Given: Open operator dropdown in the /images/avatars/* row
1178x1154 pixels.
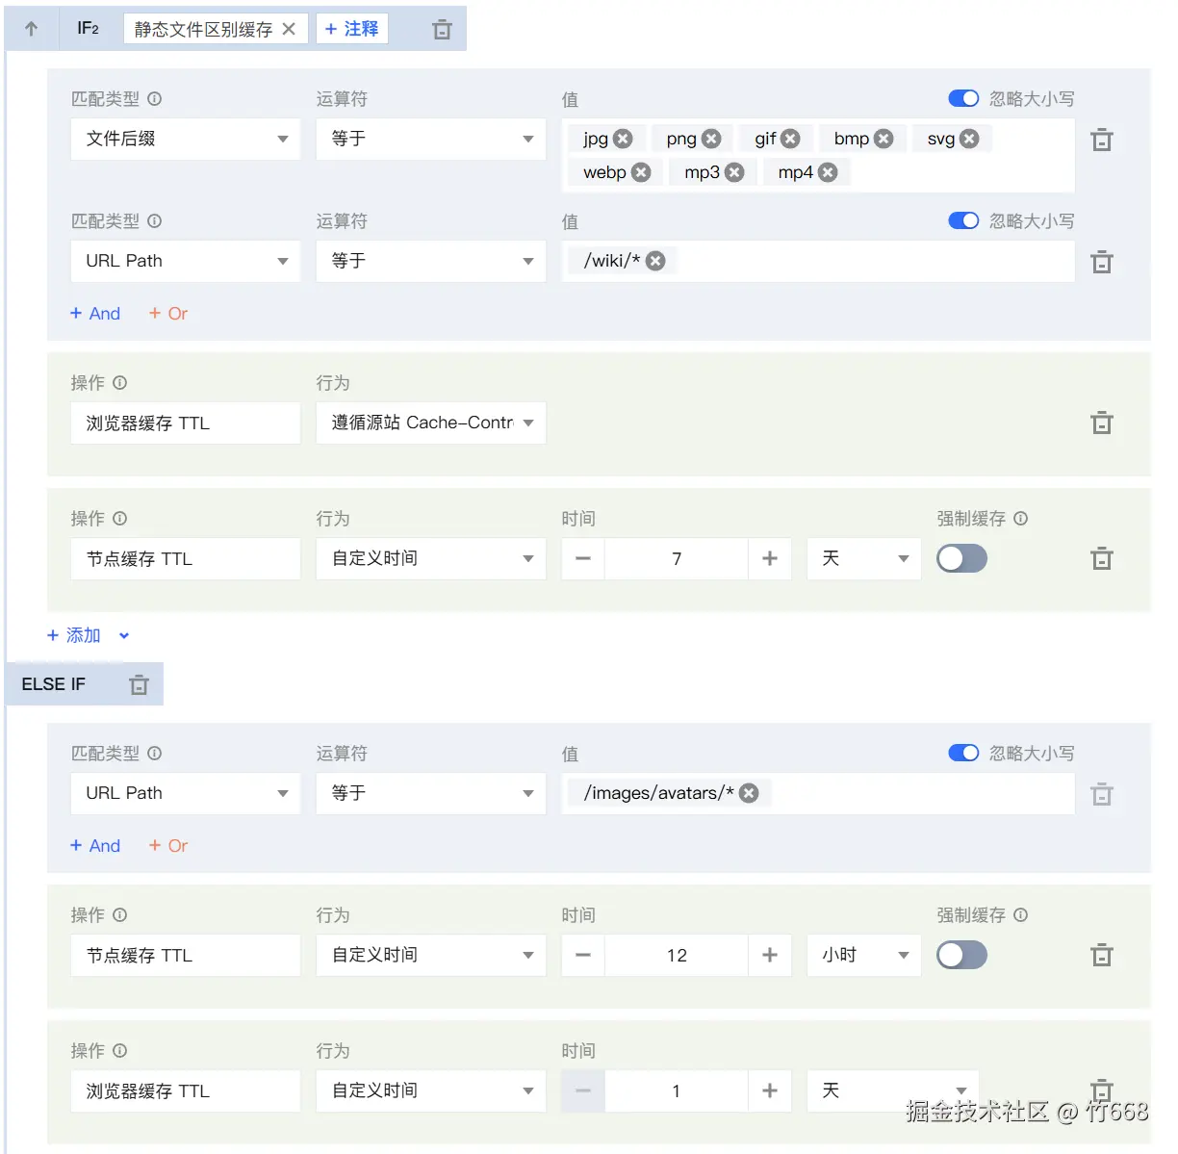Looking at the screenshot, I should (x=431, y=793).
